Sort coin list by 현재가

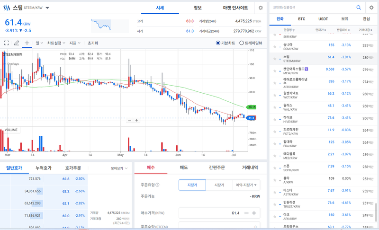pos(321,30)
